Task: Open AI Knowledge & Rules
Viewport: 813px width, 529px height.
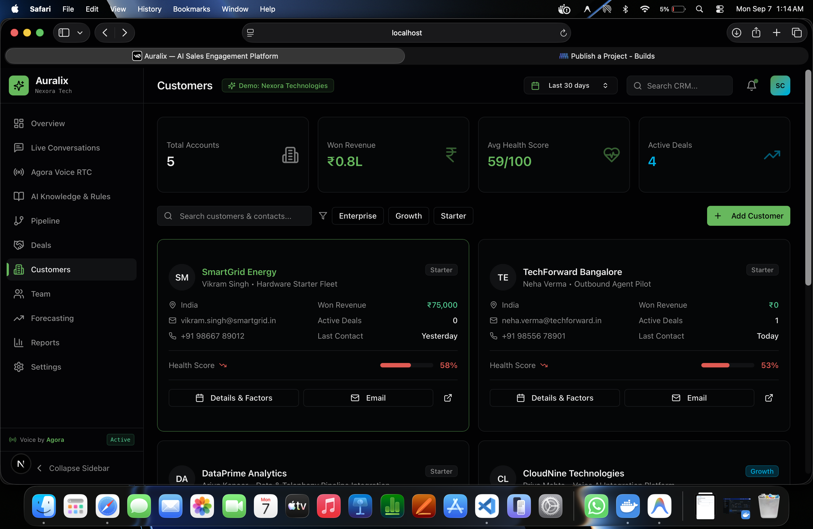Action: tap(71, 196)
